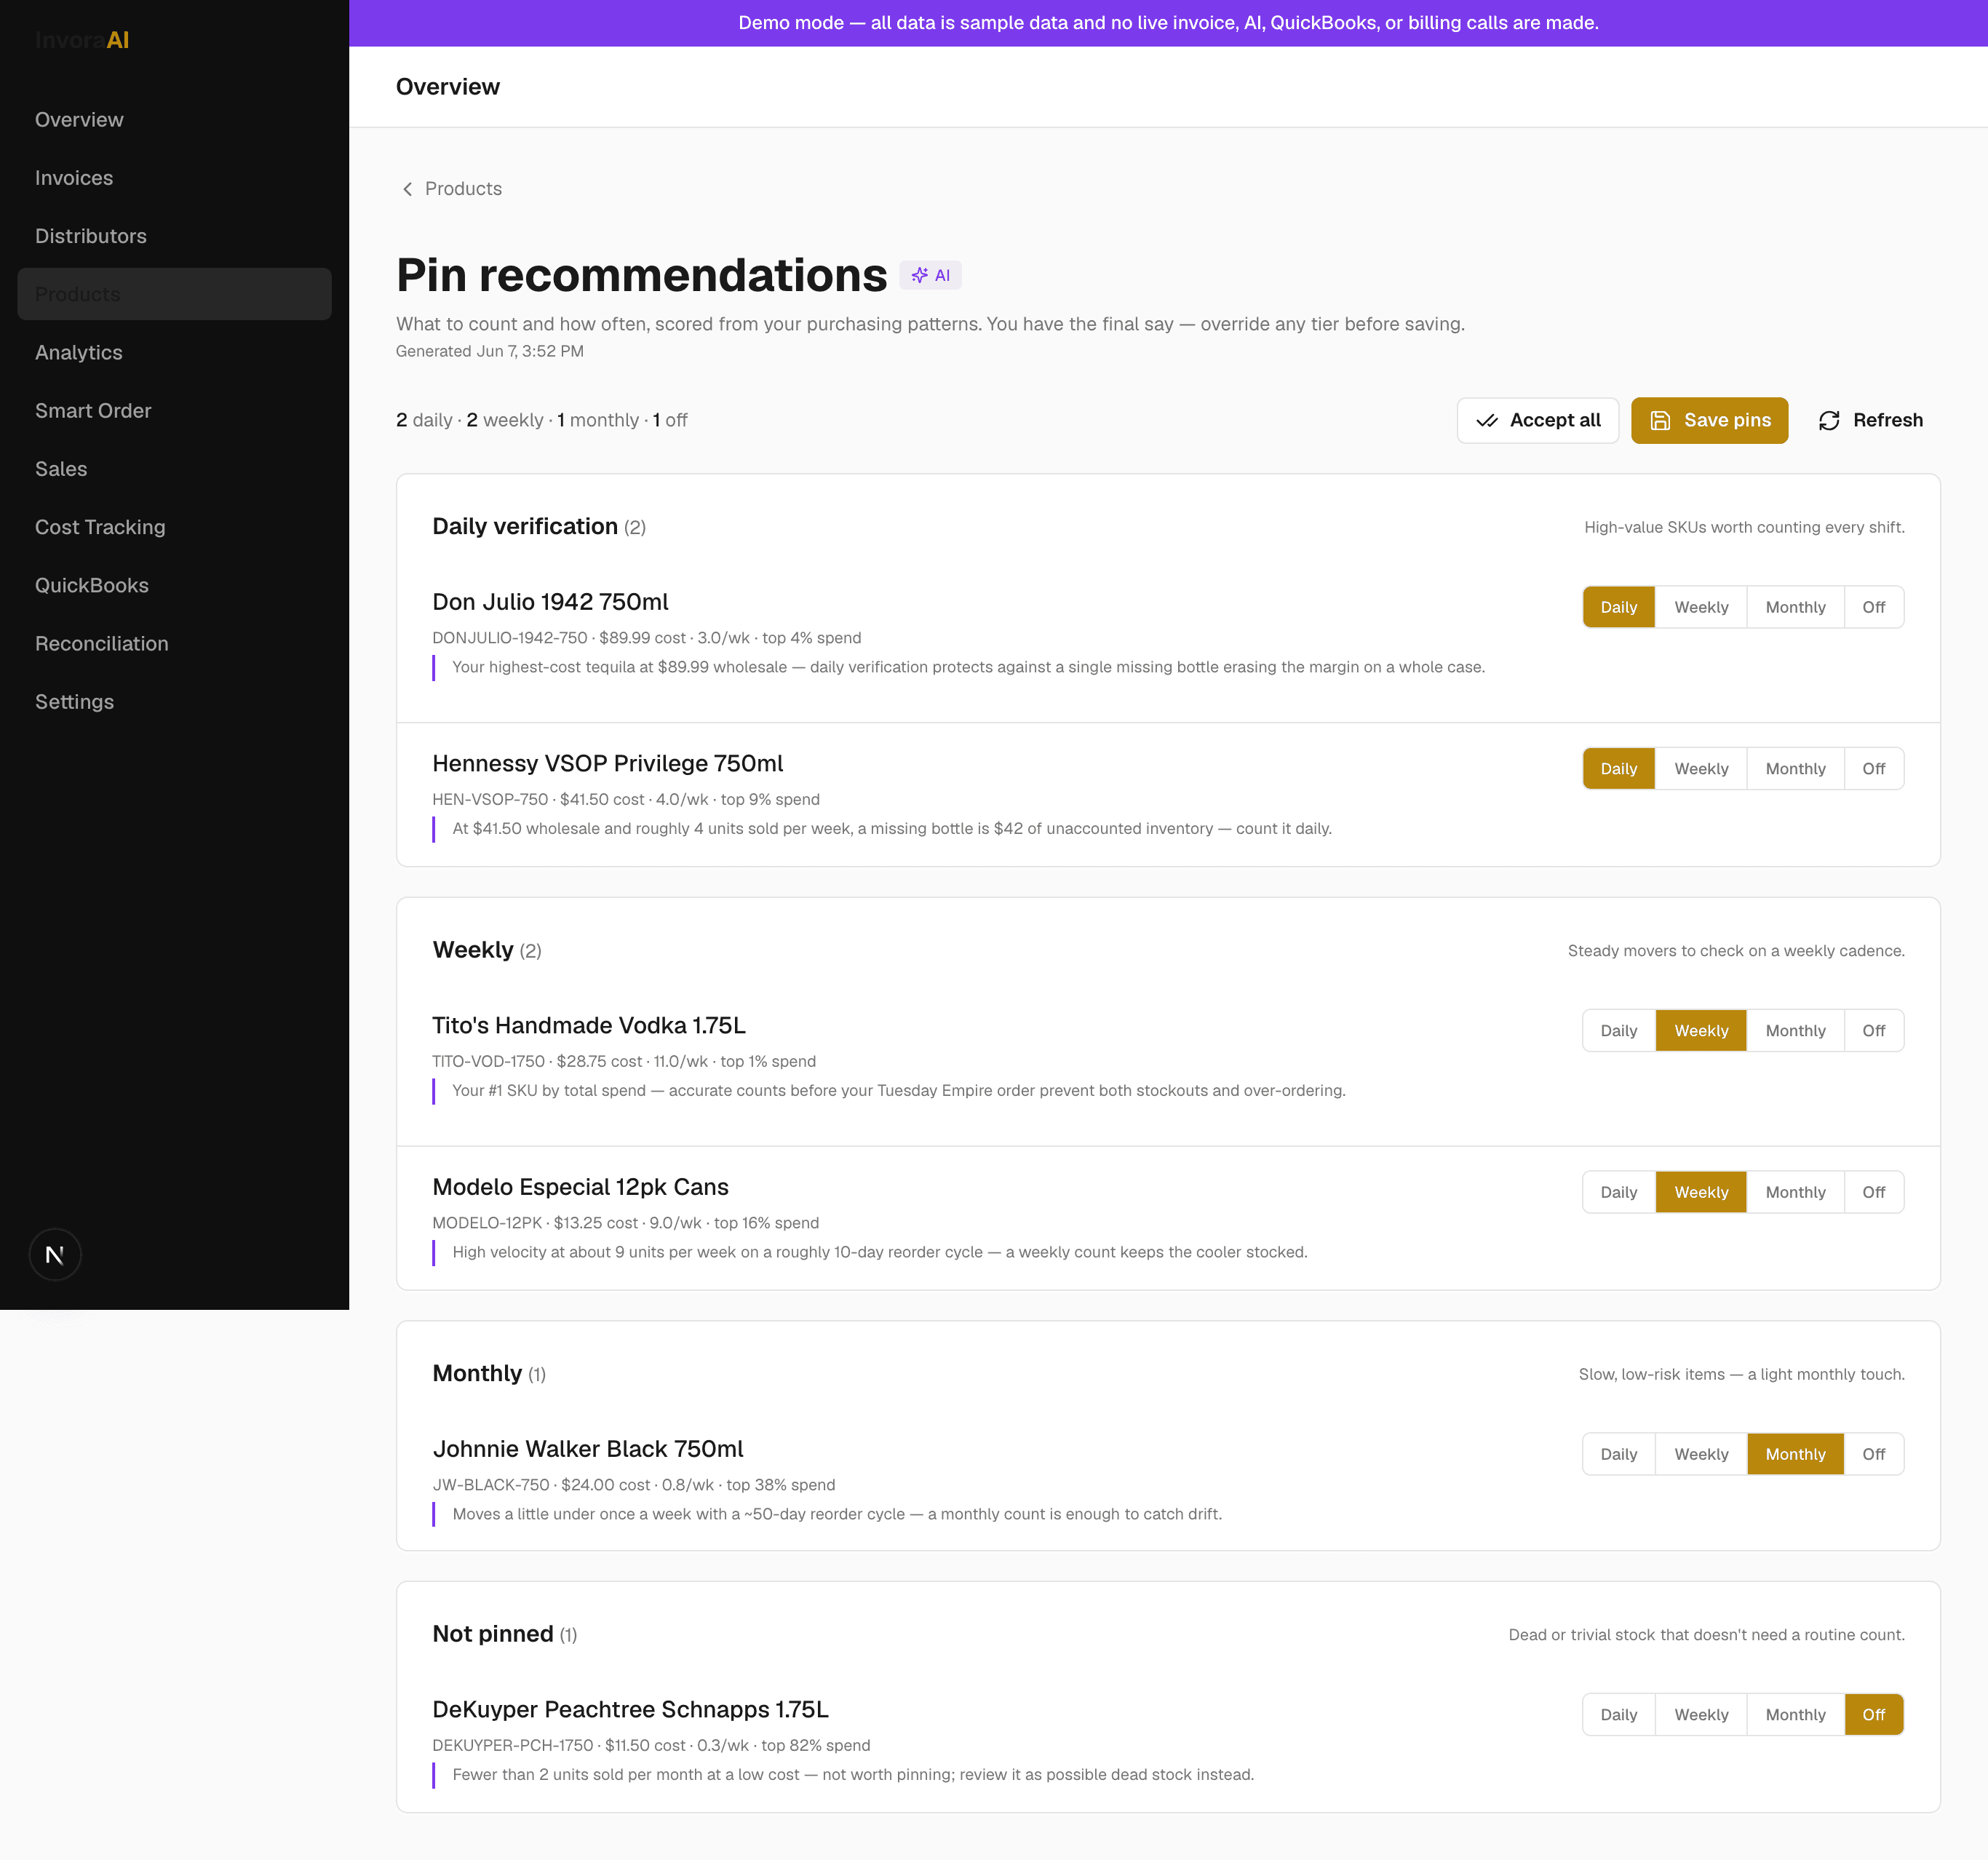Keep DeKuyper Peachtree pin Off
This screenshot has width=1988, height=1860.
click(x=1873, y=1715)
